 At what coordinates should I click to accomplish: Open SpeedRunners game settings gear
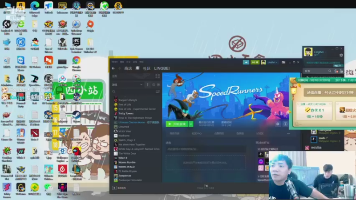(x=277, y=124)
